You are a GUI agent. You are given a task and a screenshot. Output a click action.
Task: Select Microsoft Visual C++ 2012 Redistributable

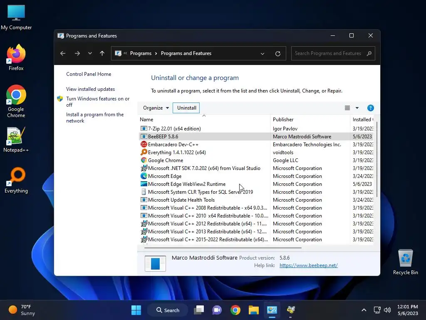[x=256, y=223]
